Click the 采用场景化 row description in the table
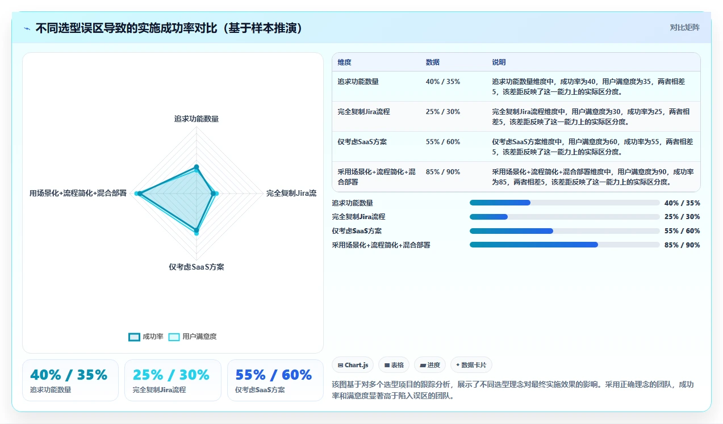The width and height of the screenshot is (723, 424). pyautogui.click(x=592, y=177)
